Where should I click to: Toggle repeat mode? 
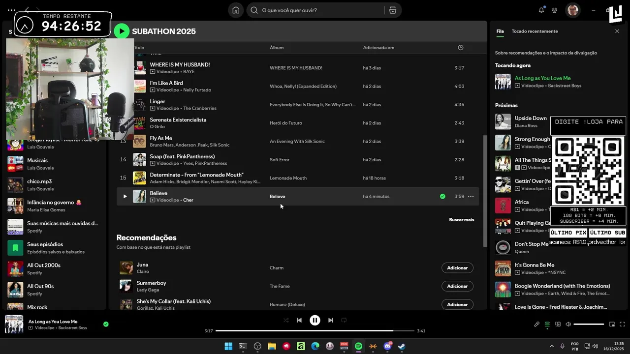click(x=344, y=320)
